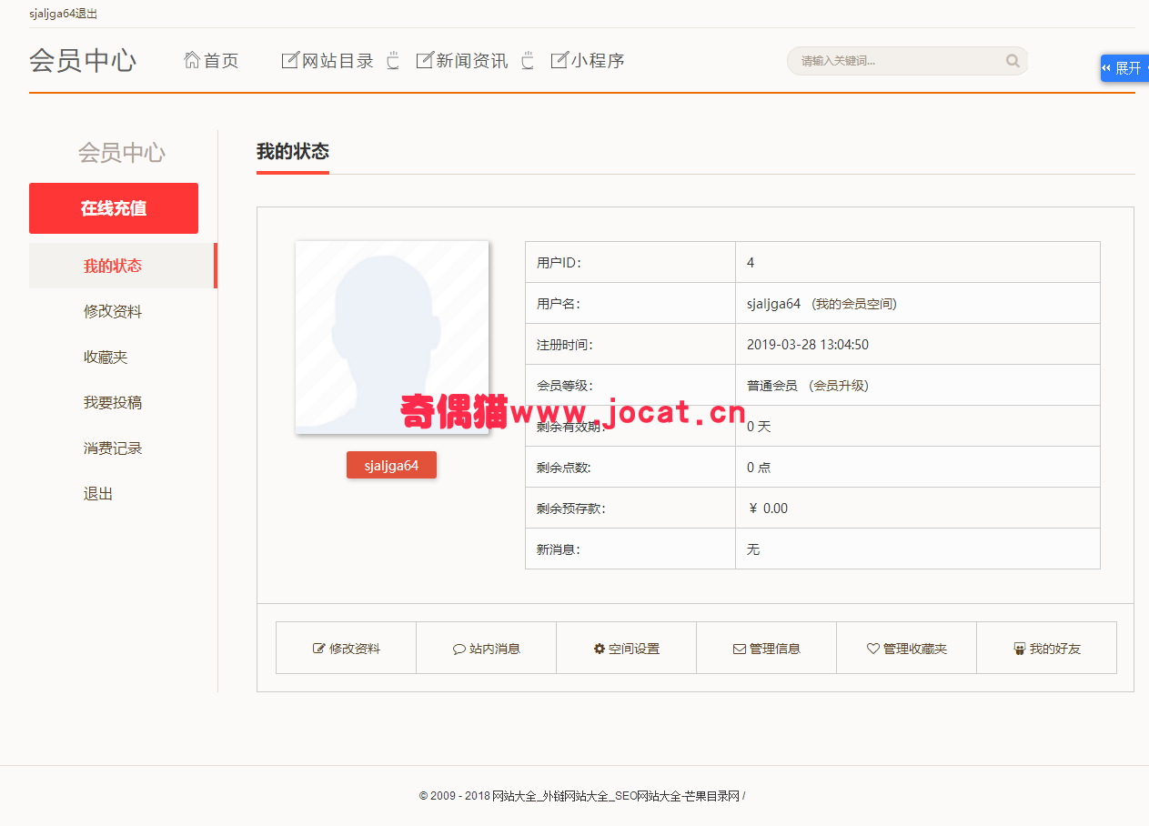Click the heart icon for 管理收藏夹
Image resolution: width=1149 pixels, height=826 pixels.
click(x=873, y=649)
